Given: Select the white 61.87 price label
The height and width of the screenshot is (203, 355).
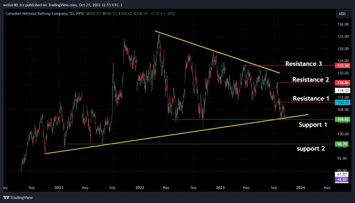Looking at the screenshot, I should 341,174.
